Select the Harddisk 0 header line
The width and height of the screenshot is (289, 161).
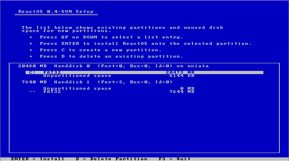coord(114,66)
